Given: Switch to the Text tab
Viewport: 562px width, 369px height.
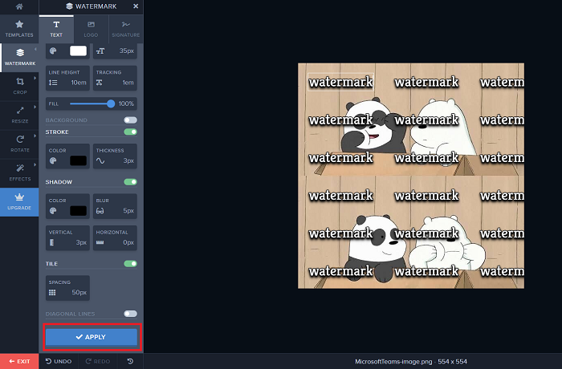Looking at the screenshot, I should 56,29.
